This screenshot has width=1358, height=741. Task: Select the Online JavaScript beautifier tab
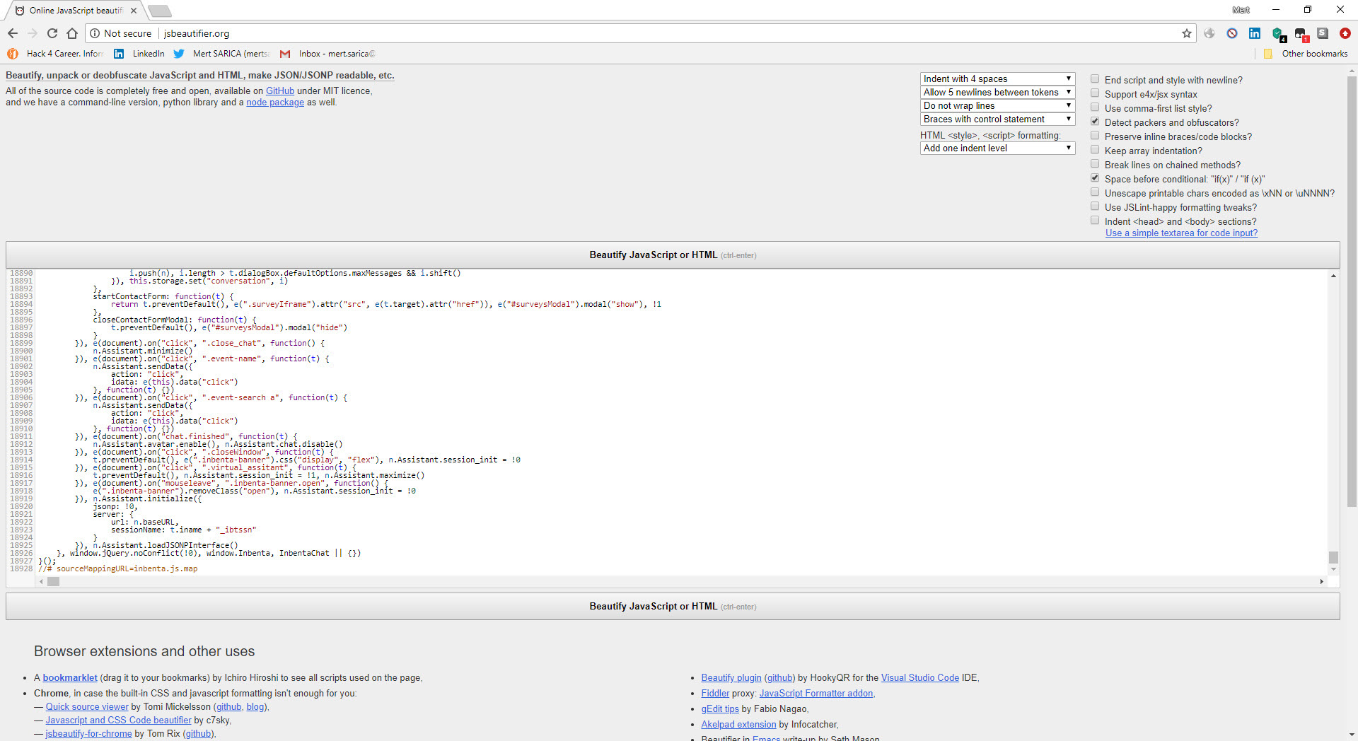point(76,11)
